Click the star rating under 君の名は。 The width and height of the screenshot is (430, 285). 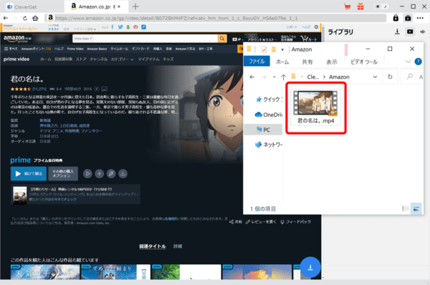click(x=21, y=89)
